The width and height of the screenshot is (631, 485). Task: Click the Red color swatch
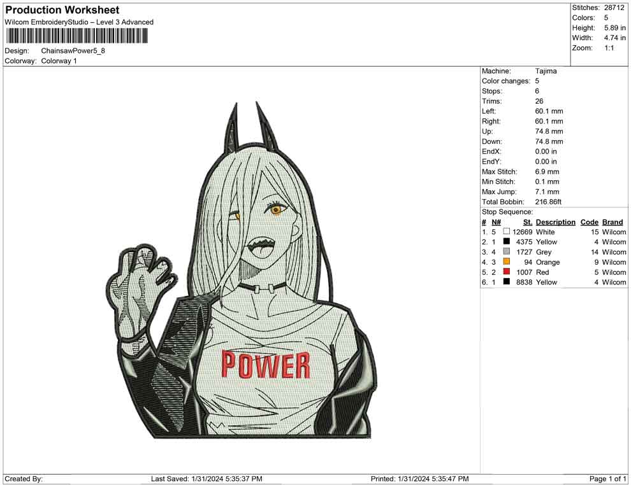(x=506, y=272)
